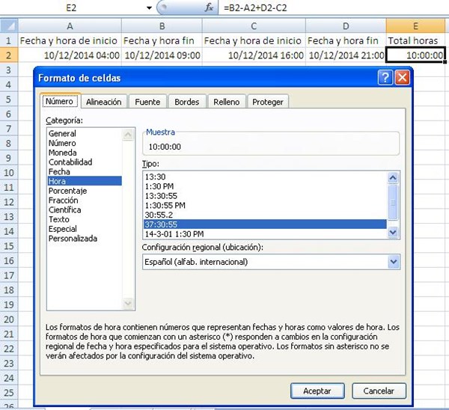Viewport: 449px width, 410px height.
Task: Open the Bordes tab
Action: [186, 102]
